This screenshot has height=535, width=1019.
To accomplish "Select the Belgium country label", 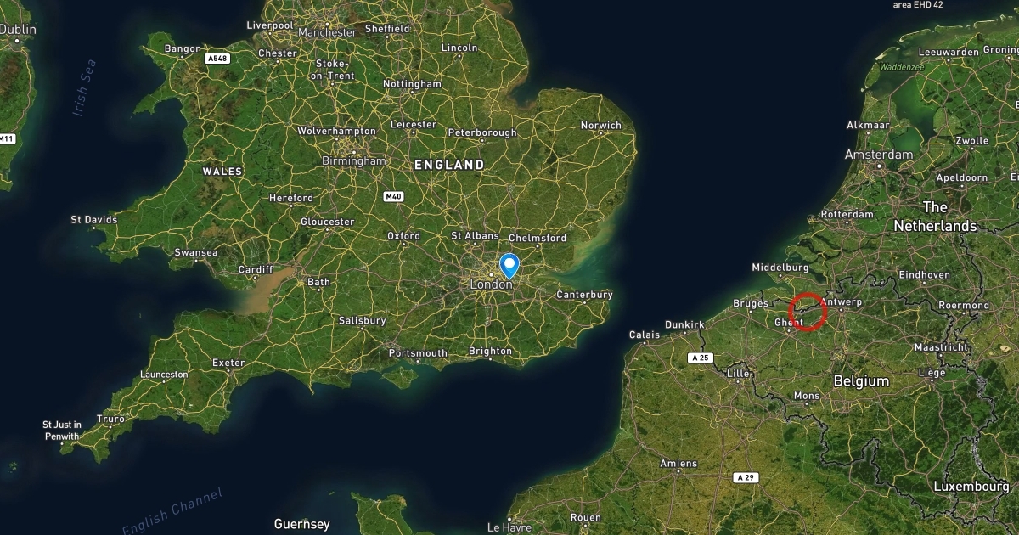I will [861, 381].
